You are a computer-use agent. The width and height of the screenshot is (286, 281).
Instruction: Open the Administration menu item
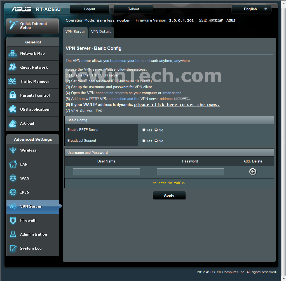click(x=33, y=234)
